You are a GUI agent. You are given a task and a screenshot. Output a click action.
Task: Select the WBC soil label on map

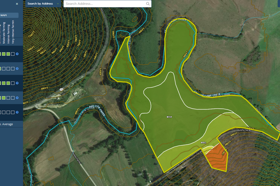point(203,143)
